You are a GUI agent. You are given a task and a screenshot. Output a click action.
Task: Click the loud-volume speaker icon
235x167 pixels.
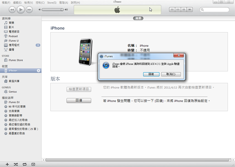pyautogui.click(x=66, y=9)
